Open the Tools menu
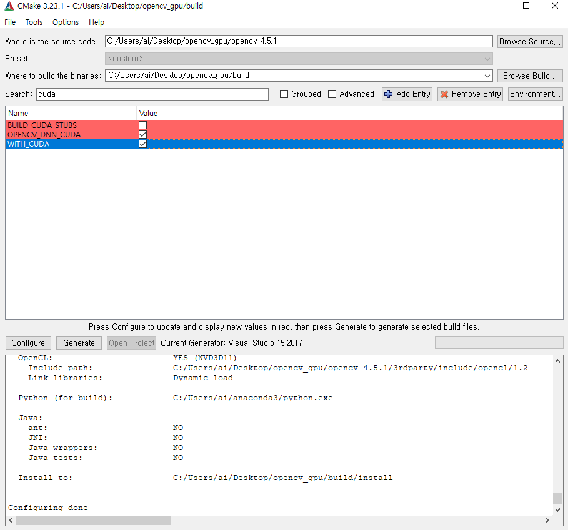 tap(34, 22)
